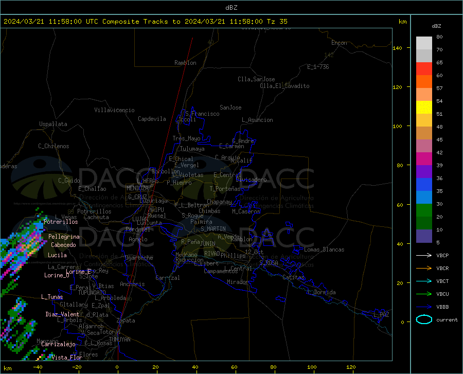Click the L_Asuncion map label

257,120
